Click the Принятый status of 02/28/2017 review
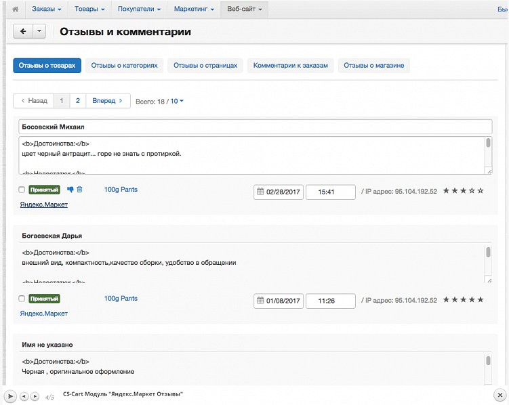 click(45, 190)
